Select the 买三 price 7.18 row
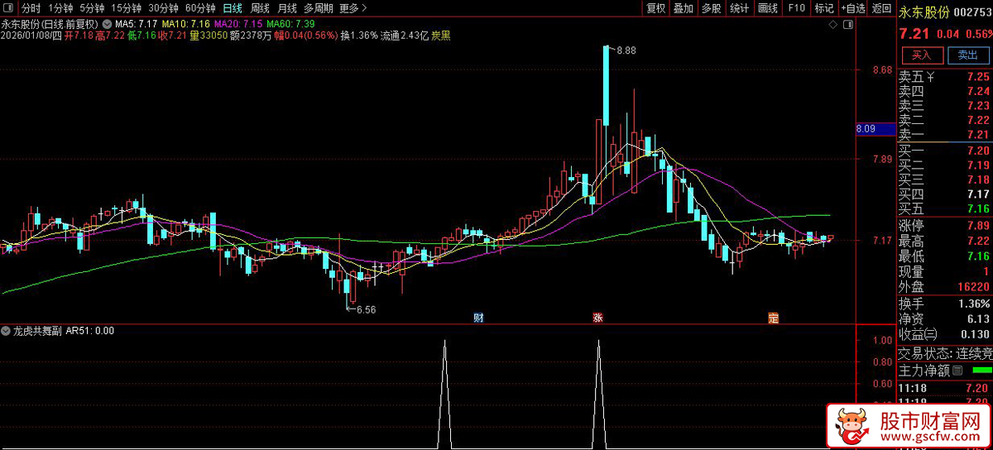 [945, 180]
